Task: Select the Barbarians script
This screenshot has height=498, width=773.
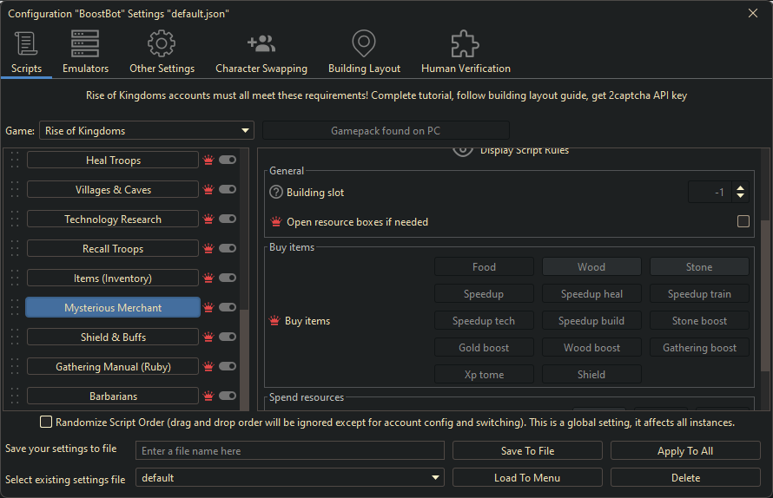Action: click(113, 396)
